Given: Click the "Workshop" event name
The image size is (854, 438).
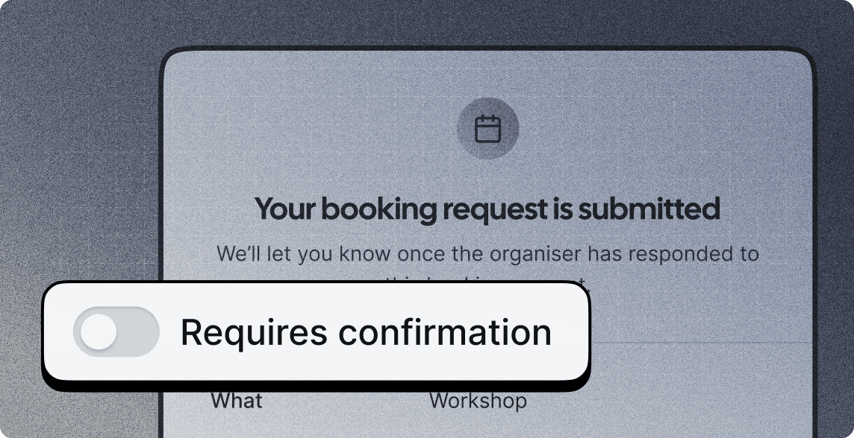Looking at the screenshot, I should [479, 401].
